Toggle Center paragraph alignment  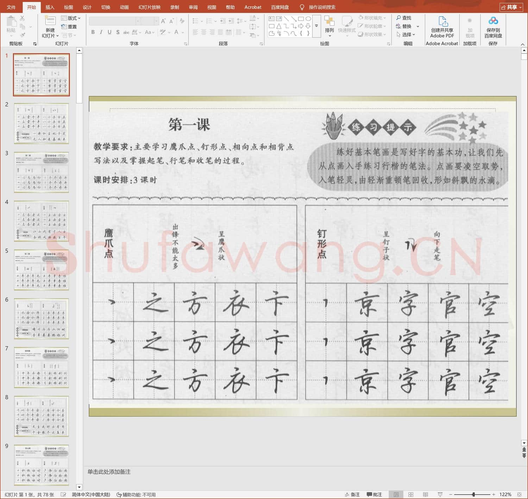click(x=203, y=32)
